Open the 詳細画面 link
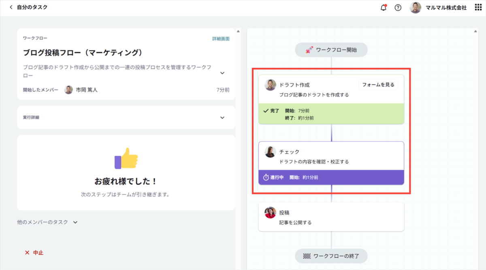The width and height of the screenshot is (486, 270). pos(221,39)
